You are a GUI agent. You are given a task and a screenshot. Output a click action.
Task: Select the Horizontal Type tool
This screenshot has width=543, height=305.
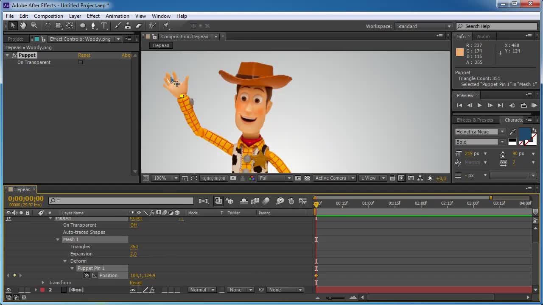click(x=104, y=26)
